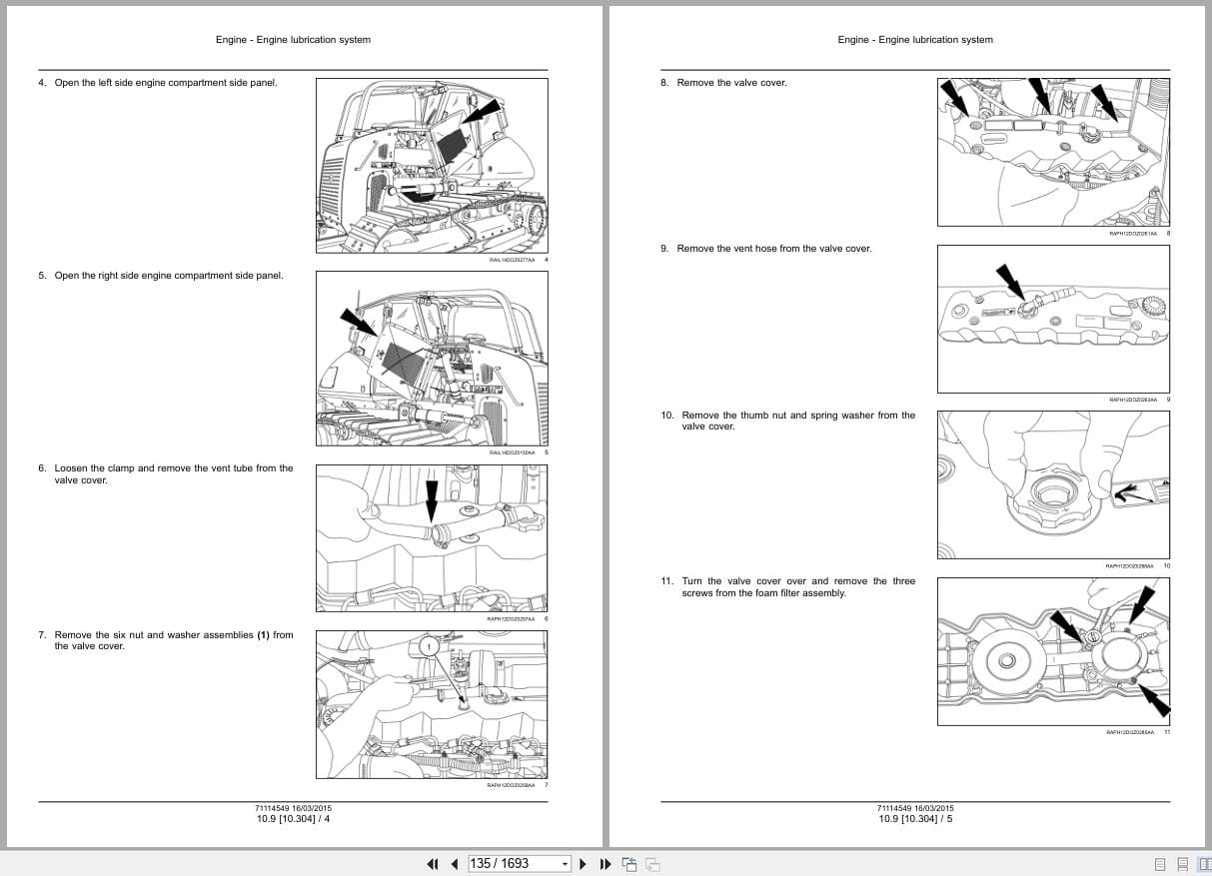The height and width of the screenshot is (876, 1212).
Task: Click the footer link 10.9 [10.304] / 4
Action: [292, 817]
